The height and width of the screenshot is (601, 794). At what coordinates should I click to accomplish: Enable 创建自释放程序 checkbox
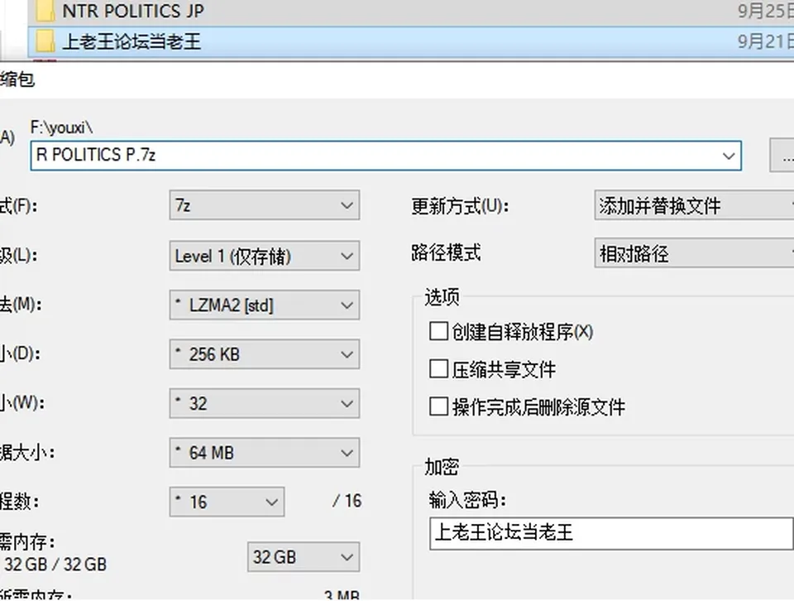click(x=438, y=331)
